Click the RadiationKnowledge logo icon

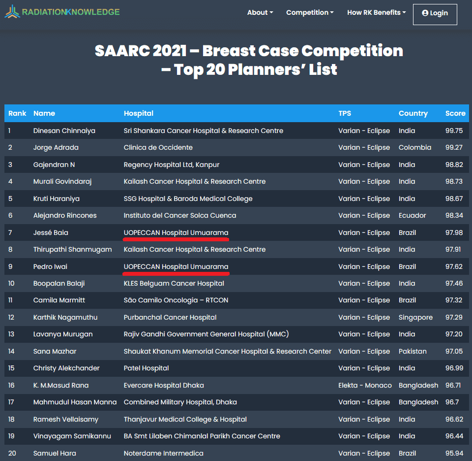click(x=12, y=11)
